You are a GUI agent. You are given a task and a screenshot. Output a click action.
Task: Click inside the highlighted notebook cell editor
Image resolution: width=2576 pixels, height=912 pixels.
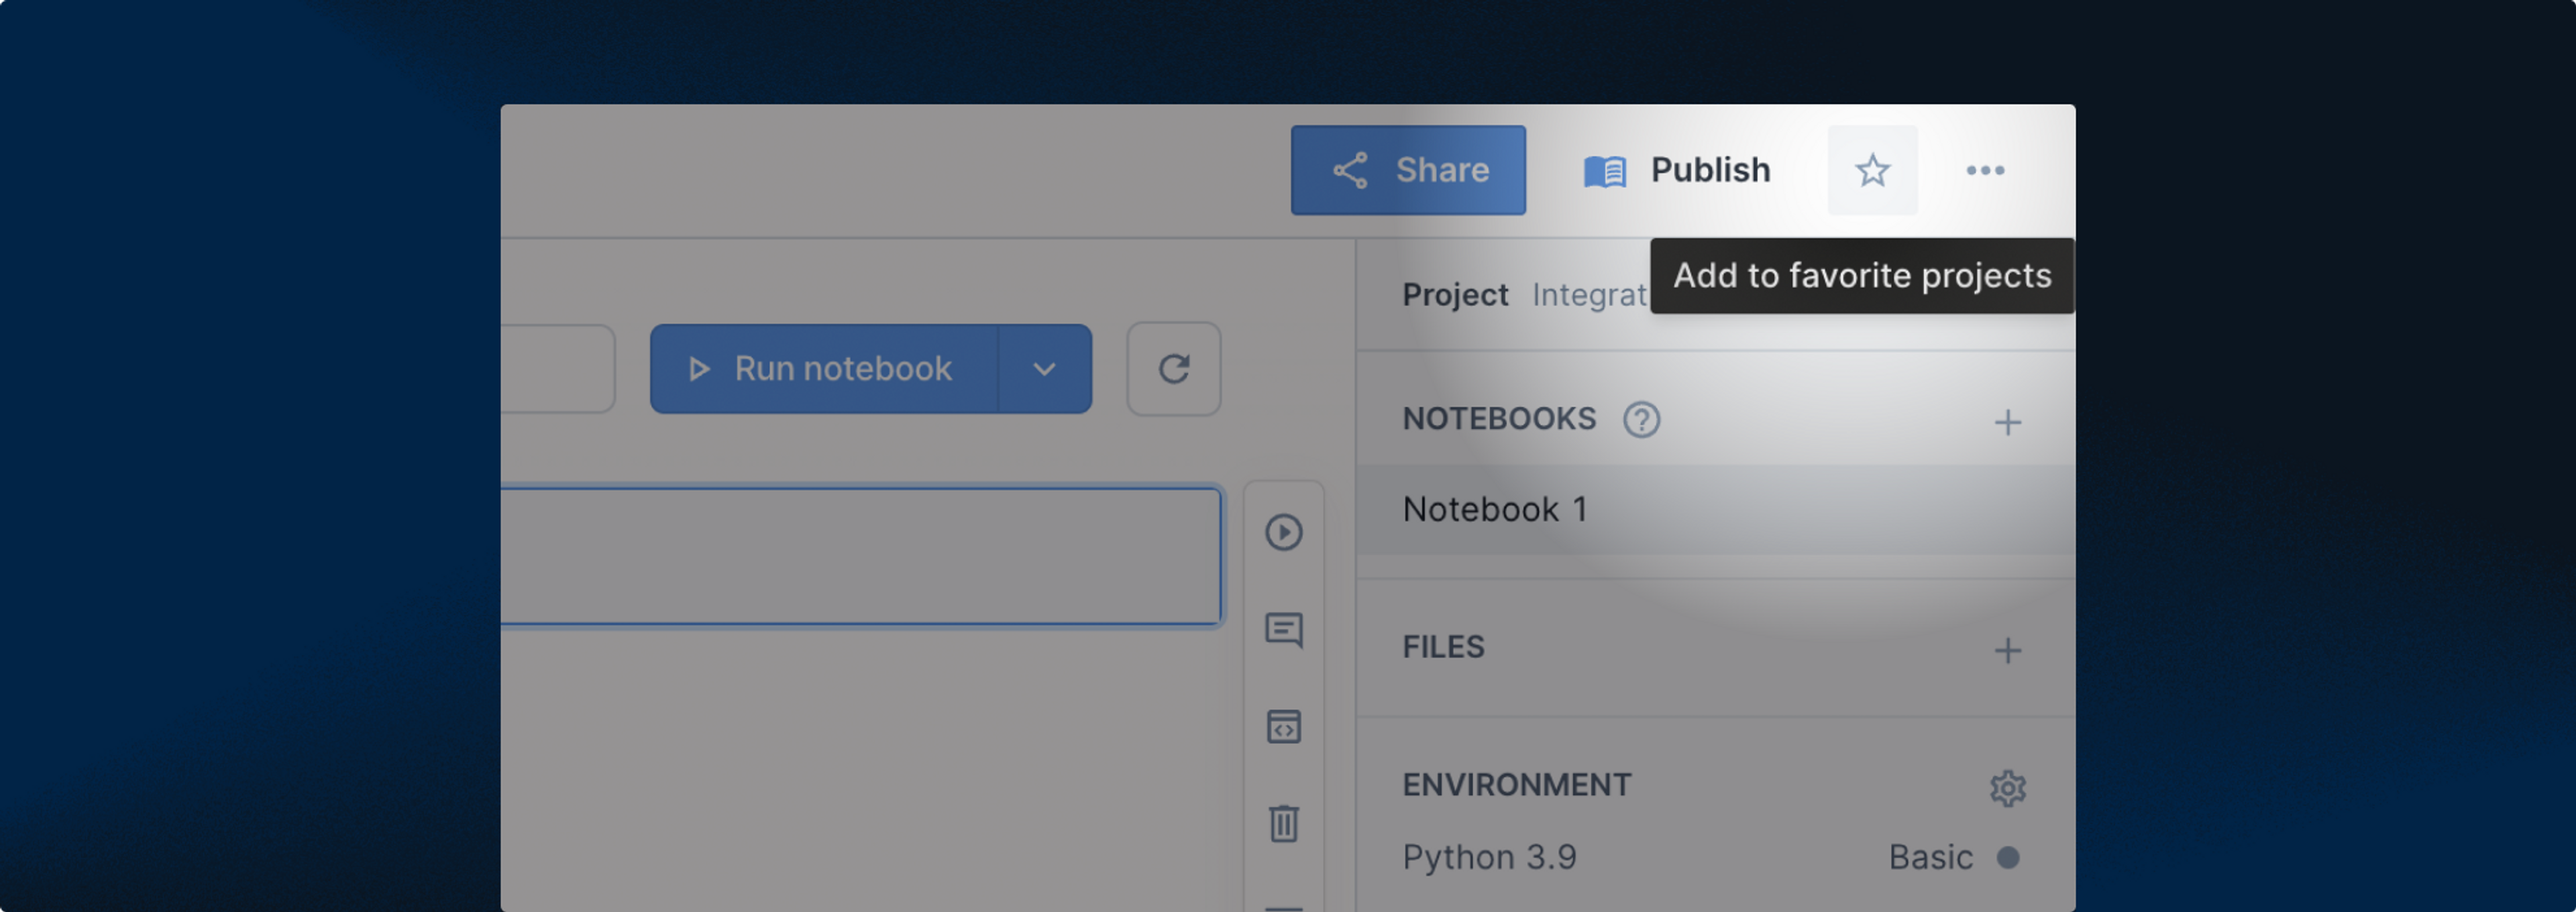861,556
